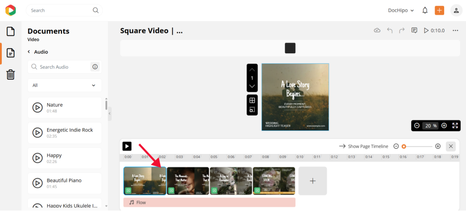Open the comments icon
The image size is (466, 211).
coord(414,31)
